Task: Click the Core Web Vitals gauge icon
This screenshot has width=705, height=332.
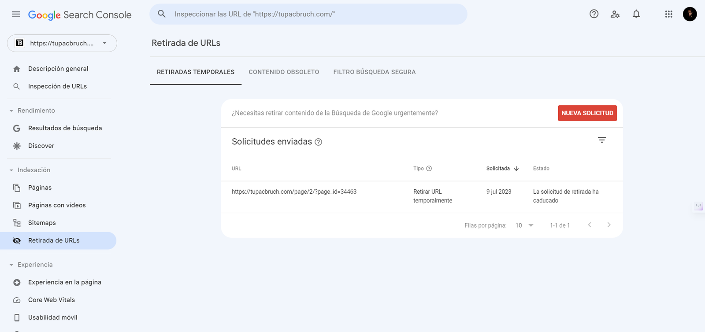Action: click(17, 300)
